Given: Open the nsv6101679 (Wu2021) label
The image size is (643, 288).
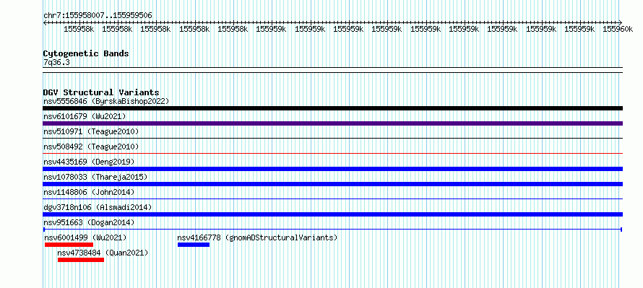Looking at the screenshot, I should click(85, 116).
